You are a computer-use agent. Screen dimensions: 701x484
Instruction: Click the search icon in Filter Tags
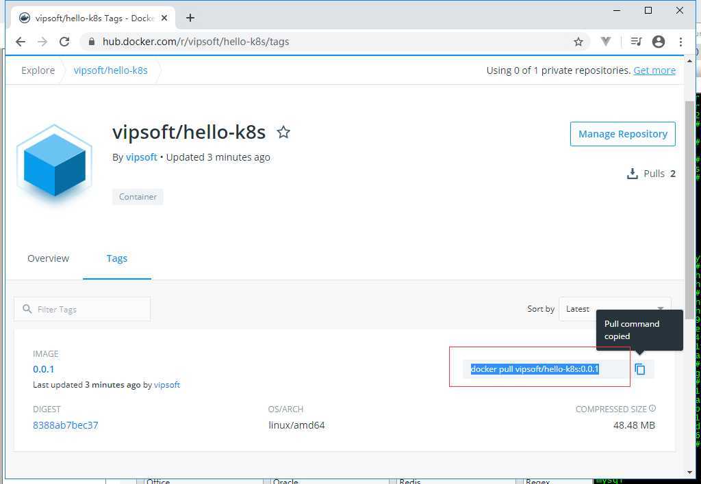pyautogui.click(x=27, y=309)
